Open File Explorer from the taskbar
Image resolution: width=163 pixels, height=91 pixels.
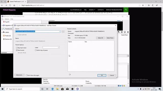[x=57, y=89]
